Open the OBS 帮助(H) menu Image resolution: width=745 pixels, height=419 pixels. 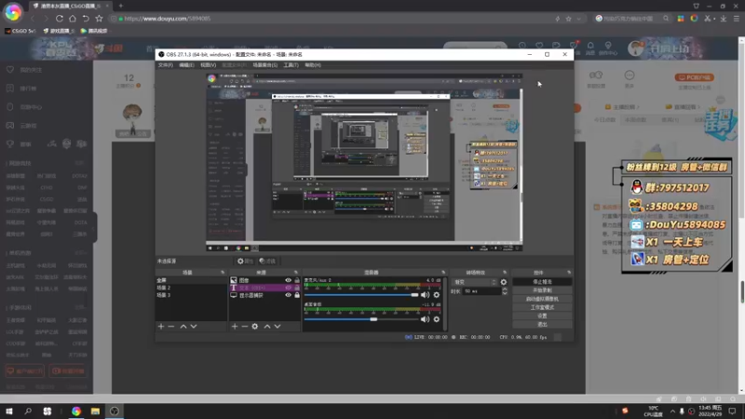tap(313, 65)
